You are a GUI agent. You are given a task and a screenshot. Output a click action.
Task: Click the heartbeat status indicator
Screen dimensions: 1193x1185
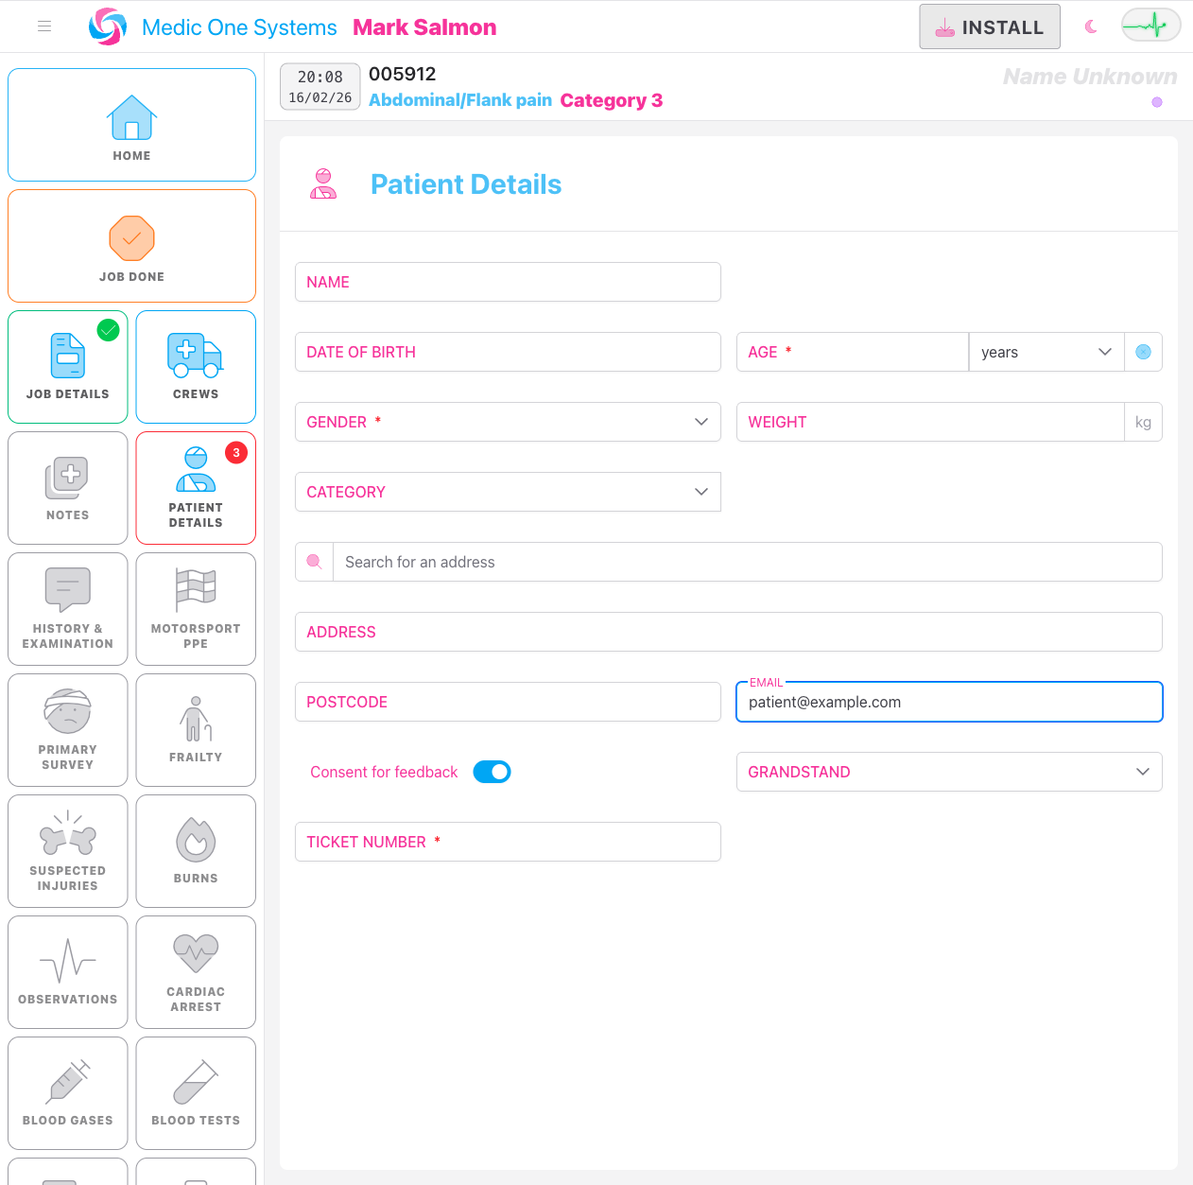coord(1150,26)
